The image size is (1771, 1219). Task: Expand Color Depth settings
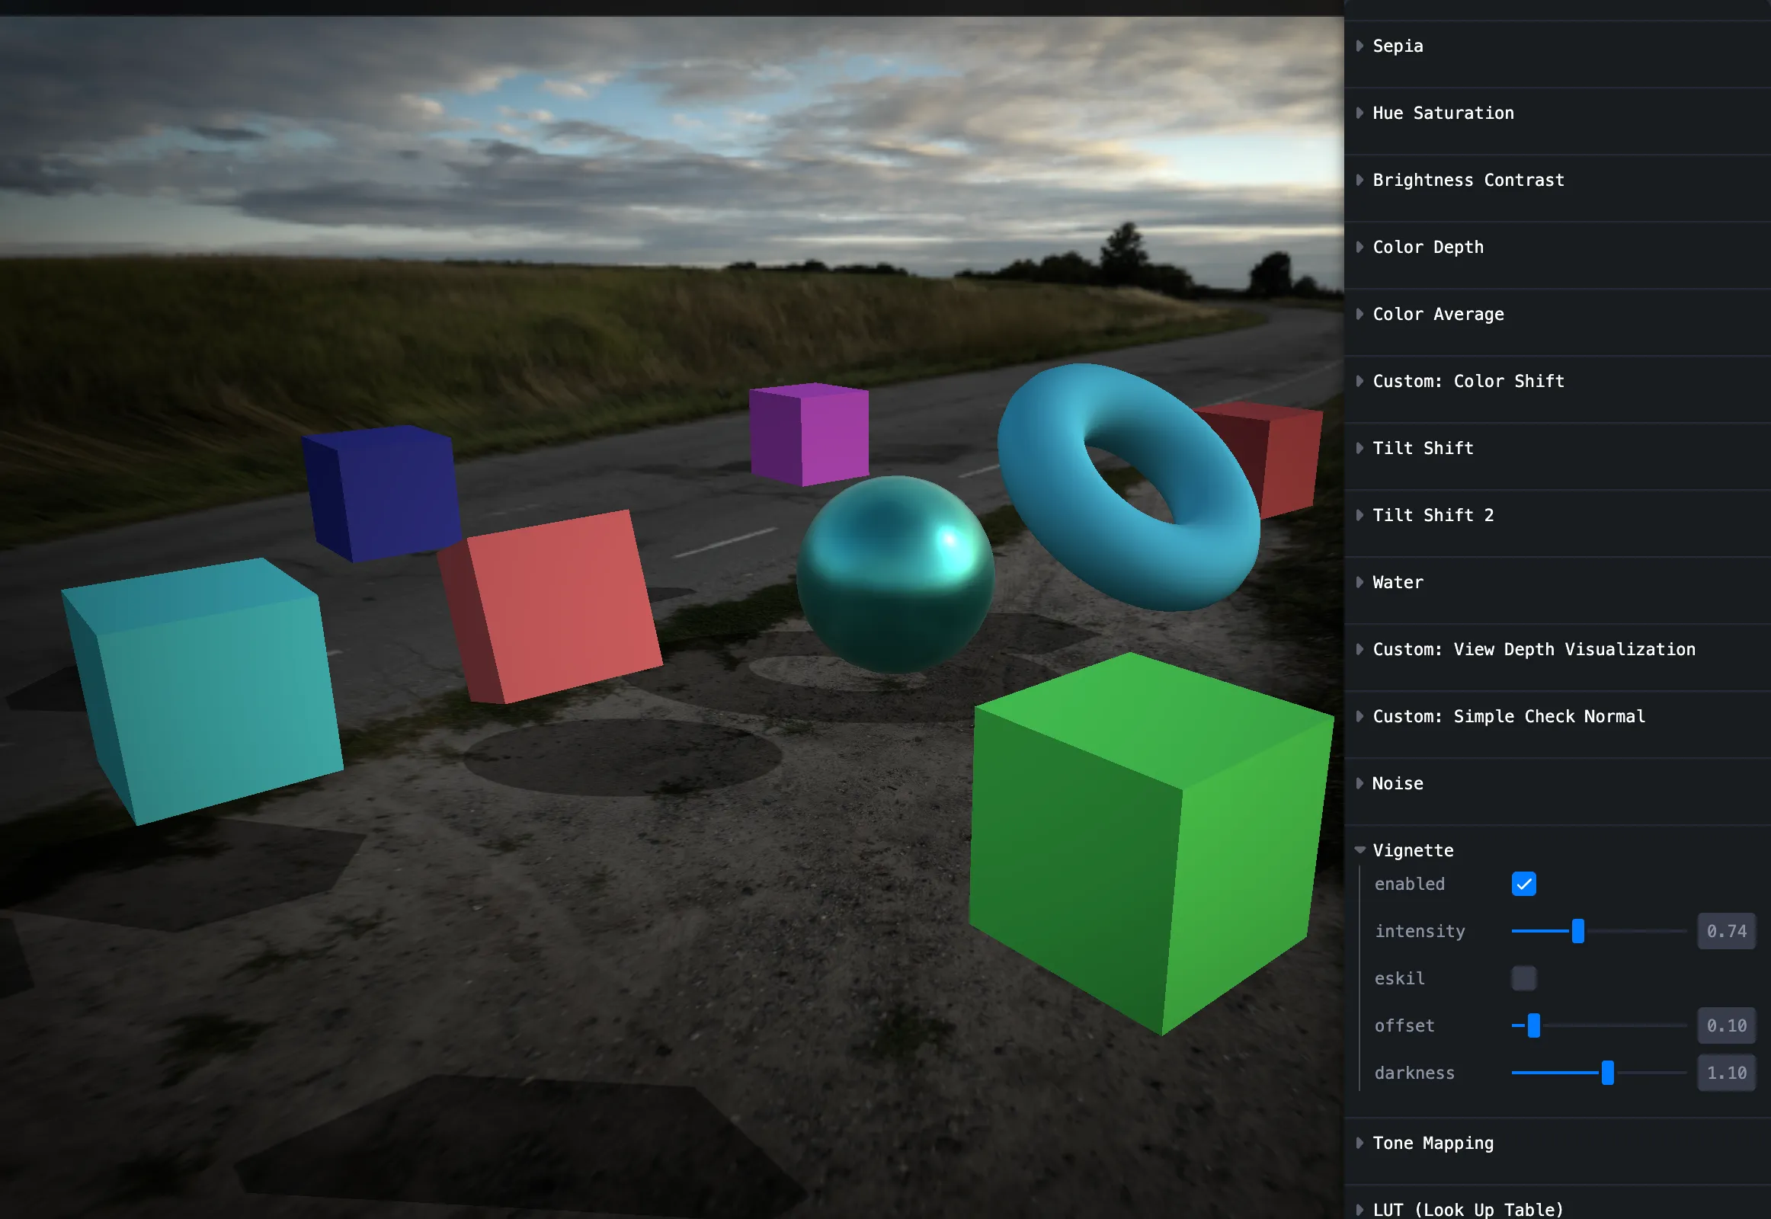point(1427,248)
